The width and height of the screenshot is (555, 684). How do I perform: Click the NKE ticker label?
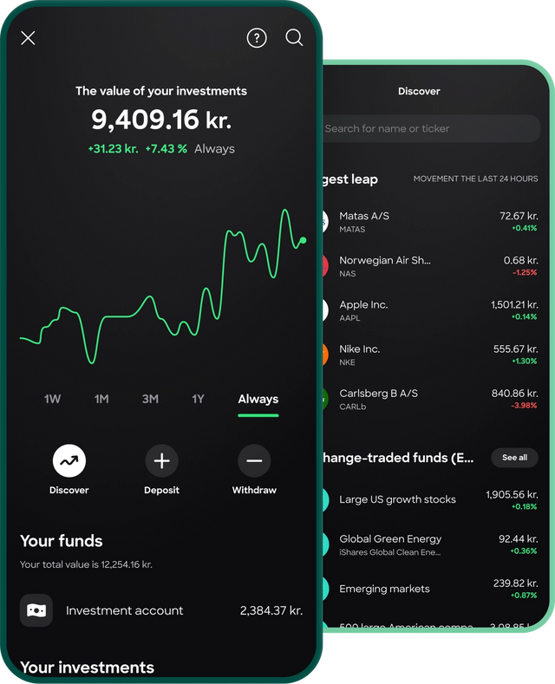[x=348, y=362]
